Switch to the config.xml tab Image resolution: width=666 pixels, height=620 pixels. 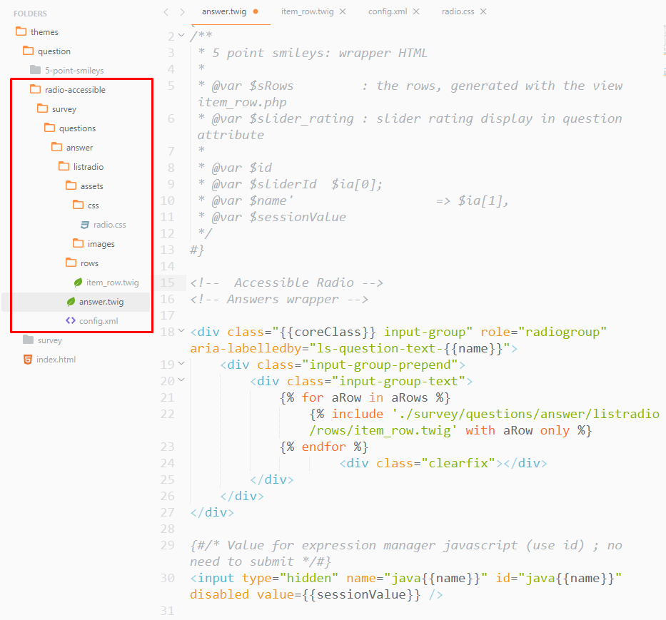[x=388, y=11]
